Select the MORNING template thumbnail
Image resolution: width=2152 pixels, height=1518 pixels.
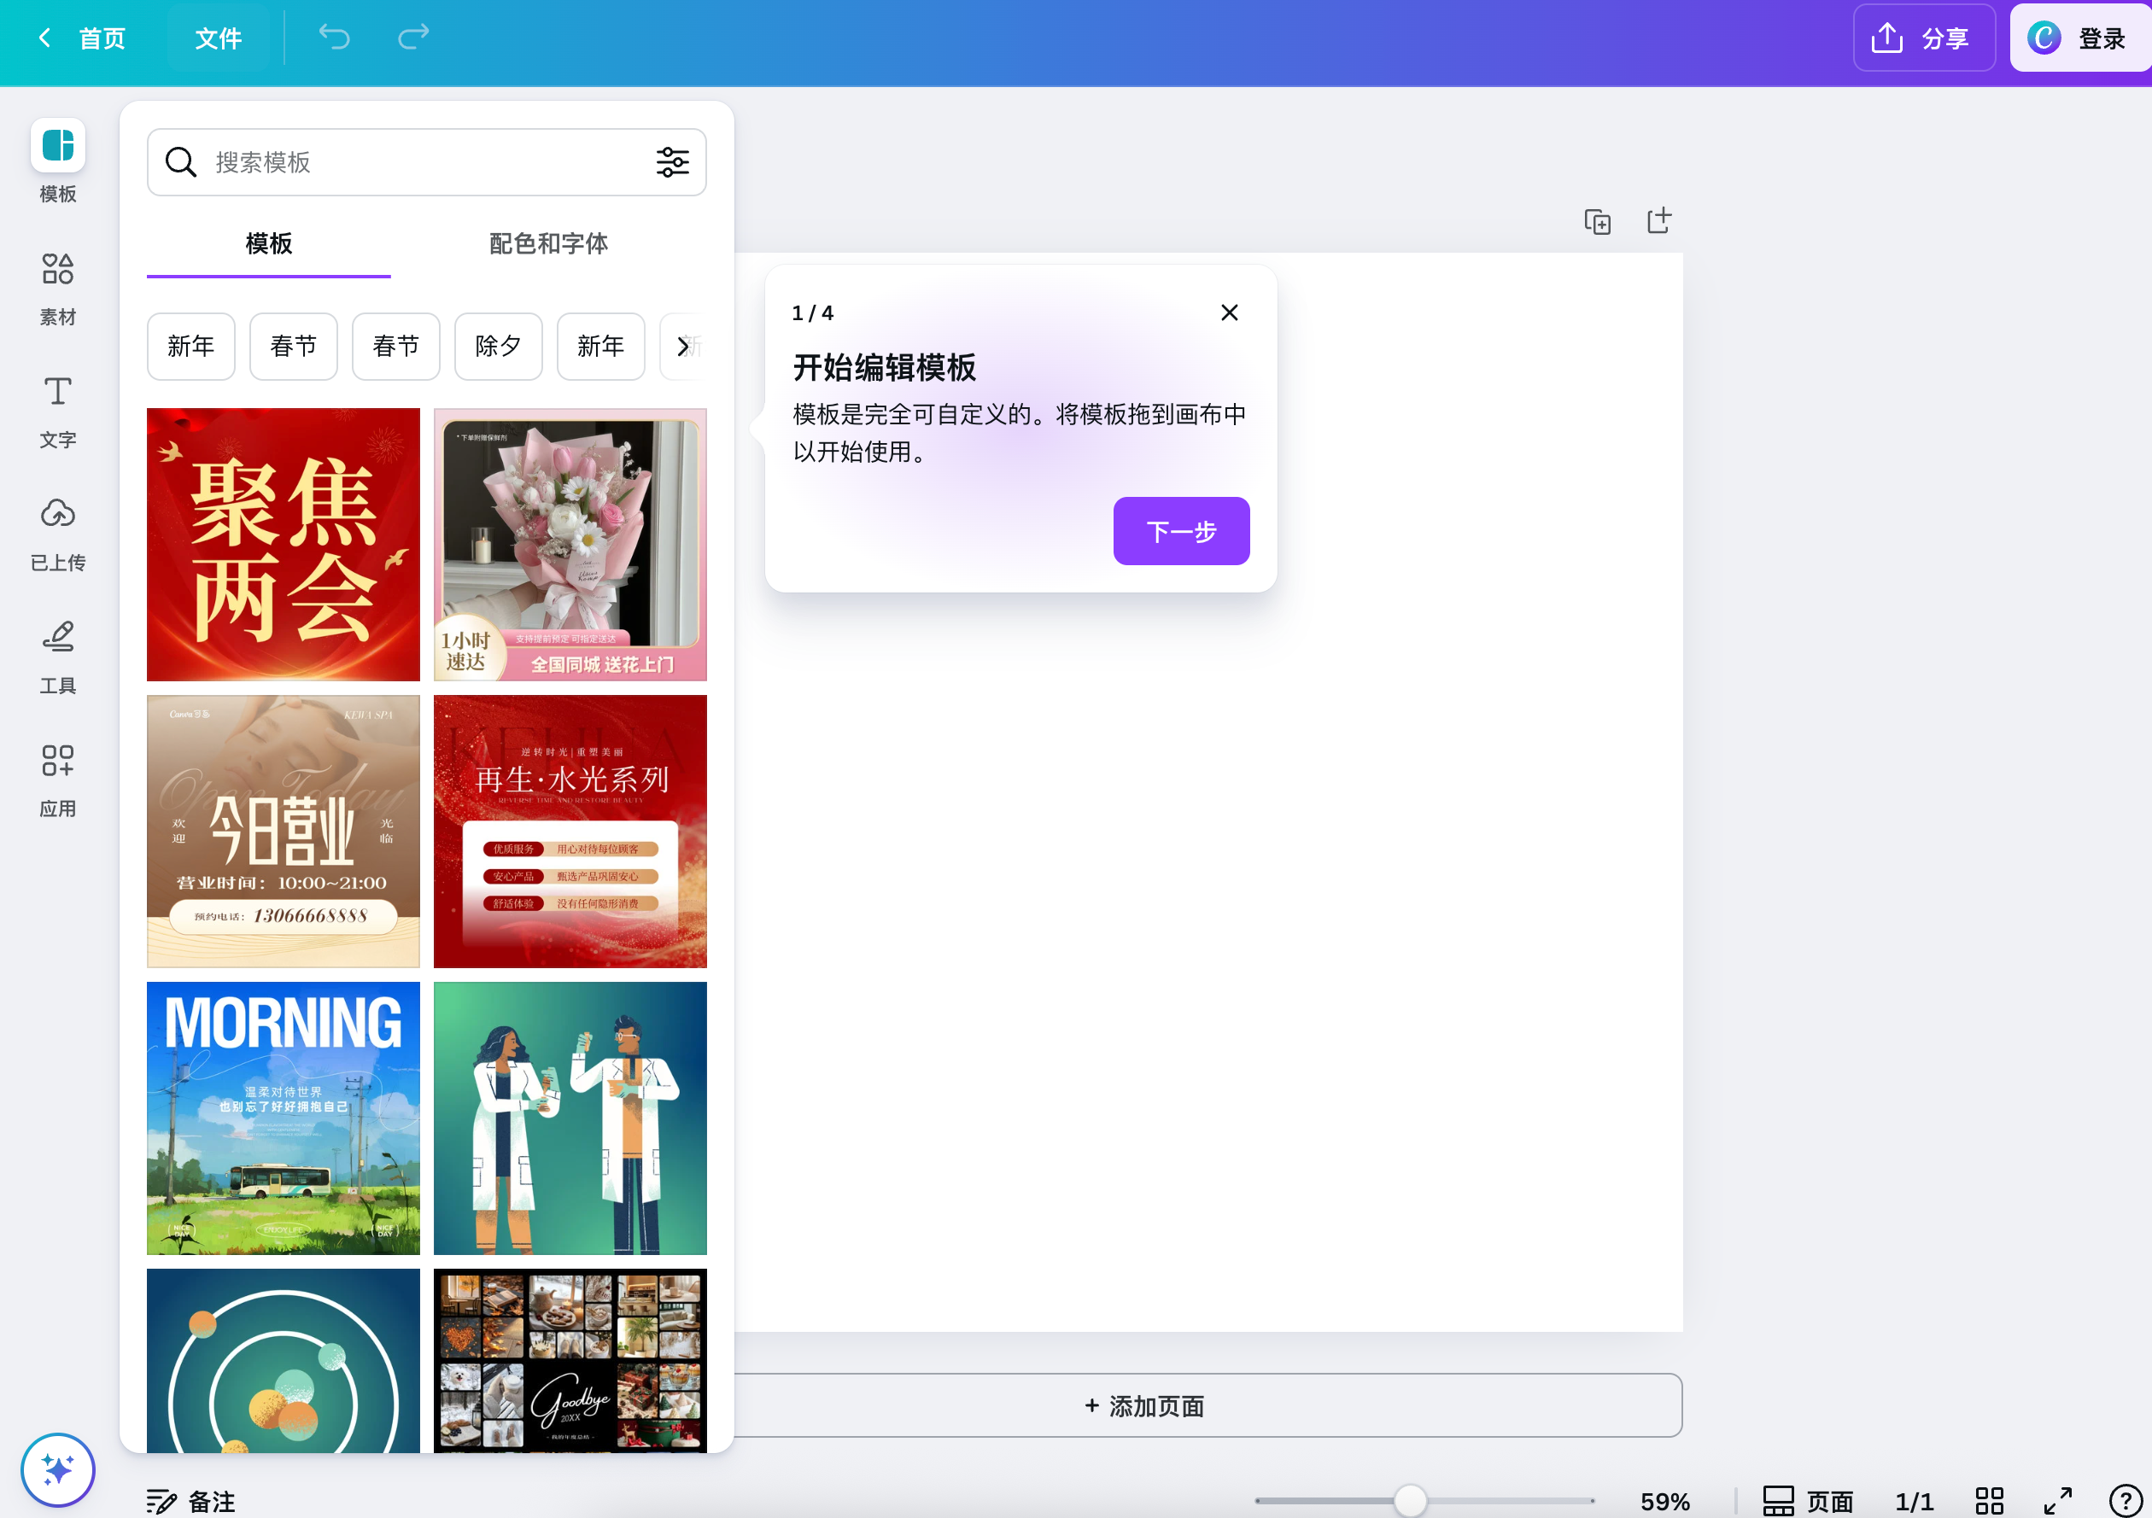click(283, 1118)
